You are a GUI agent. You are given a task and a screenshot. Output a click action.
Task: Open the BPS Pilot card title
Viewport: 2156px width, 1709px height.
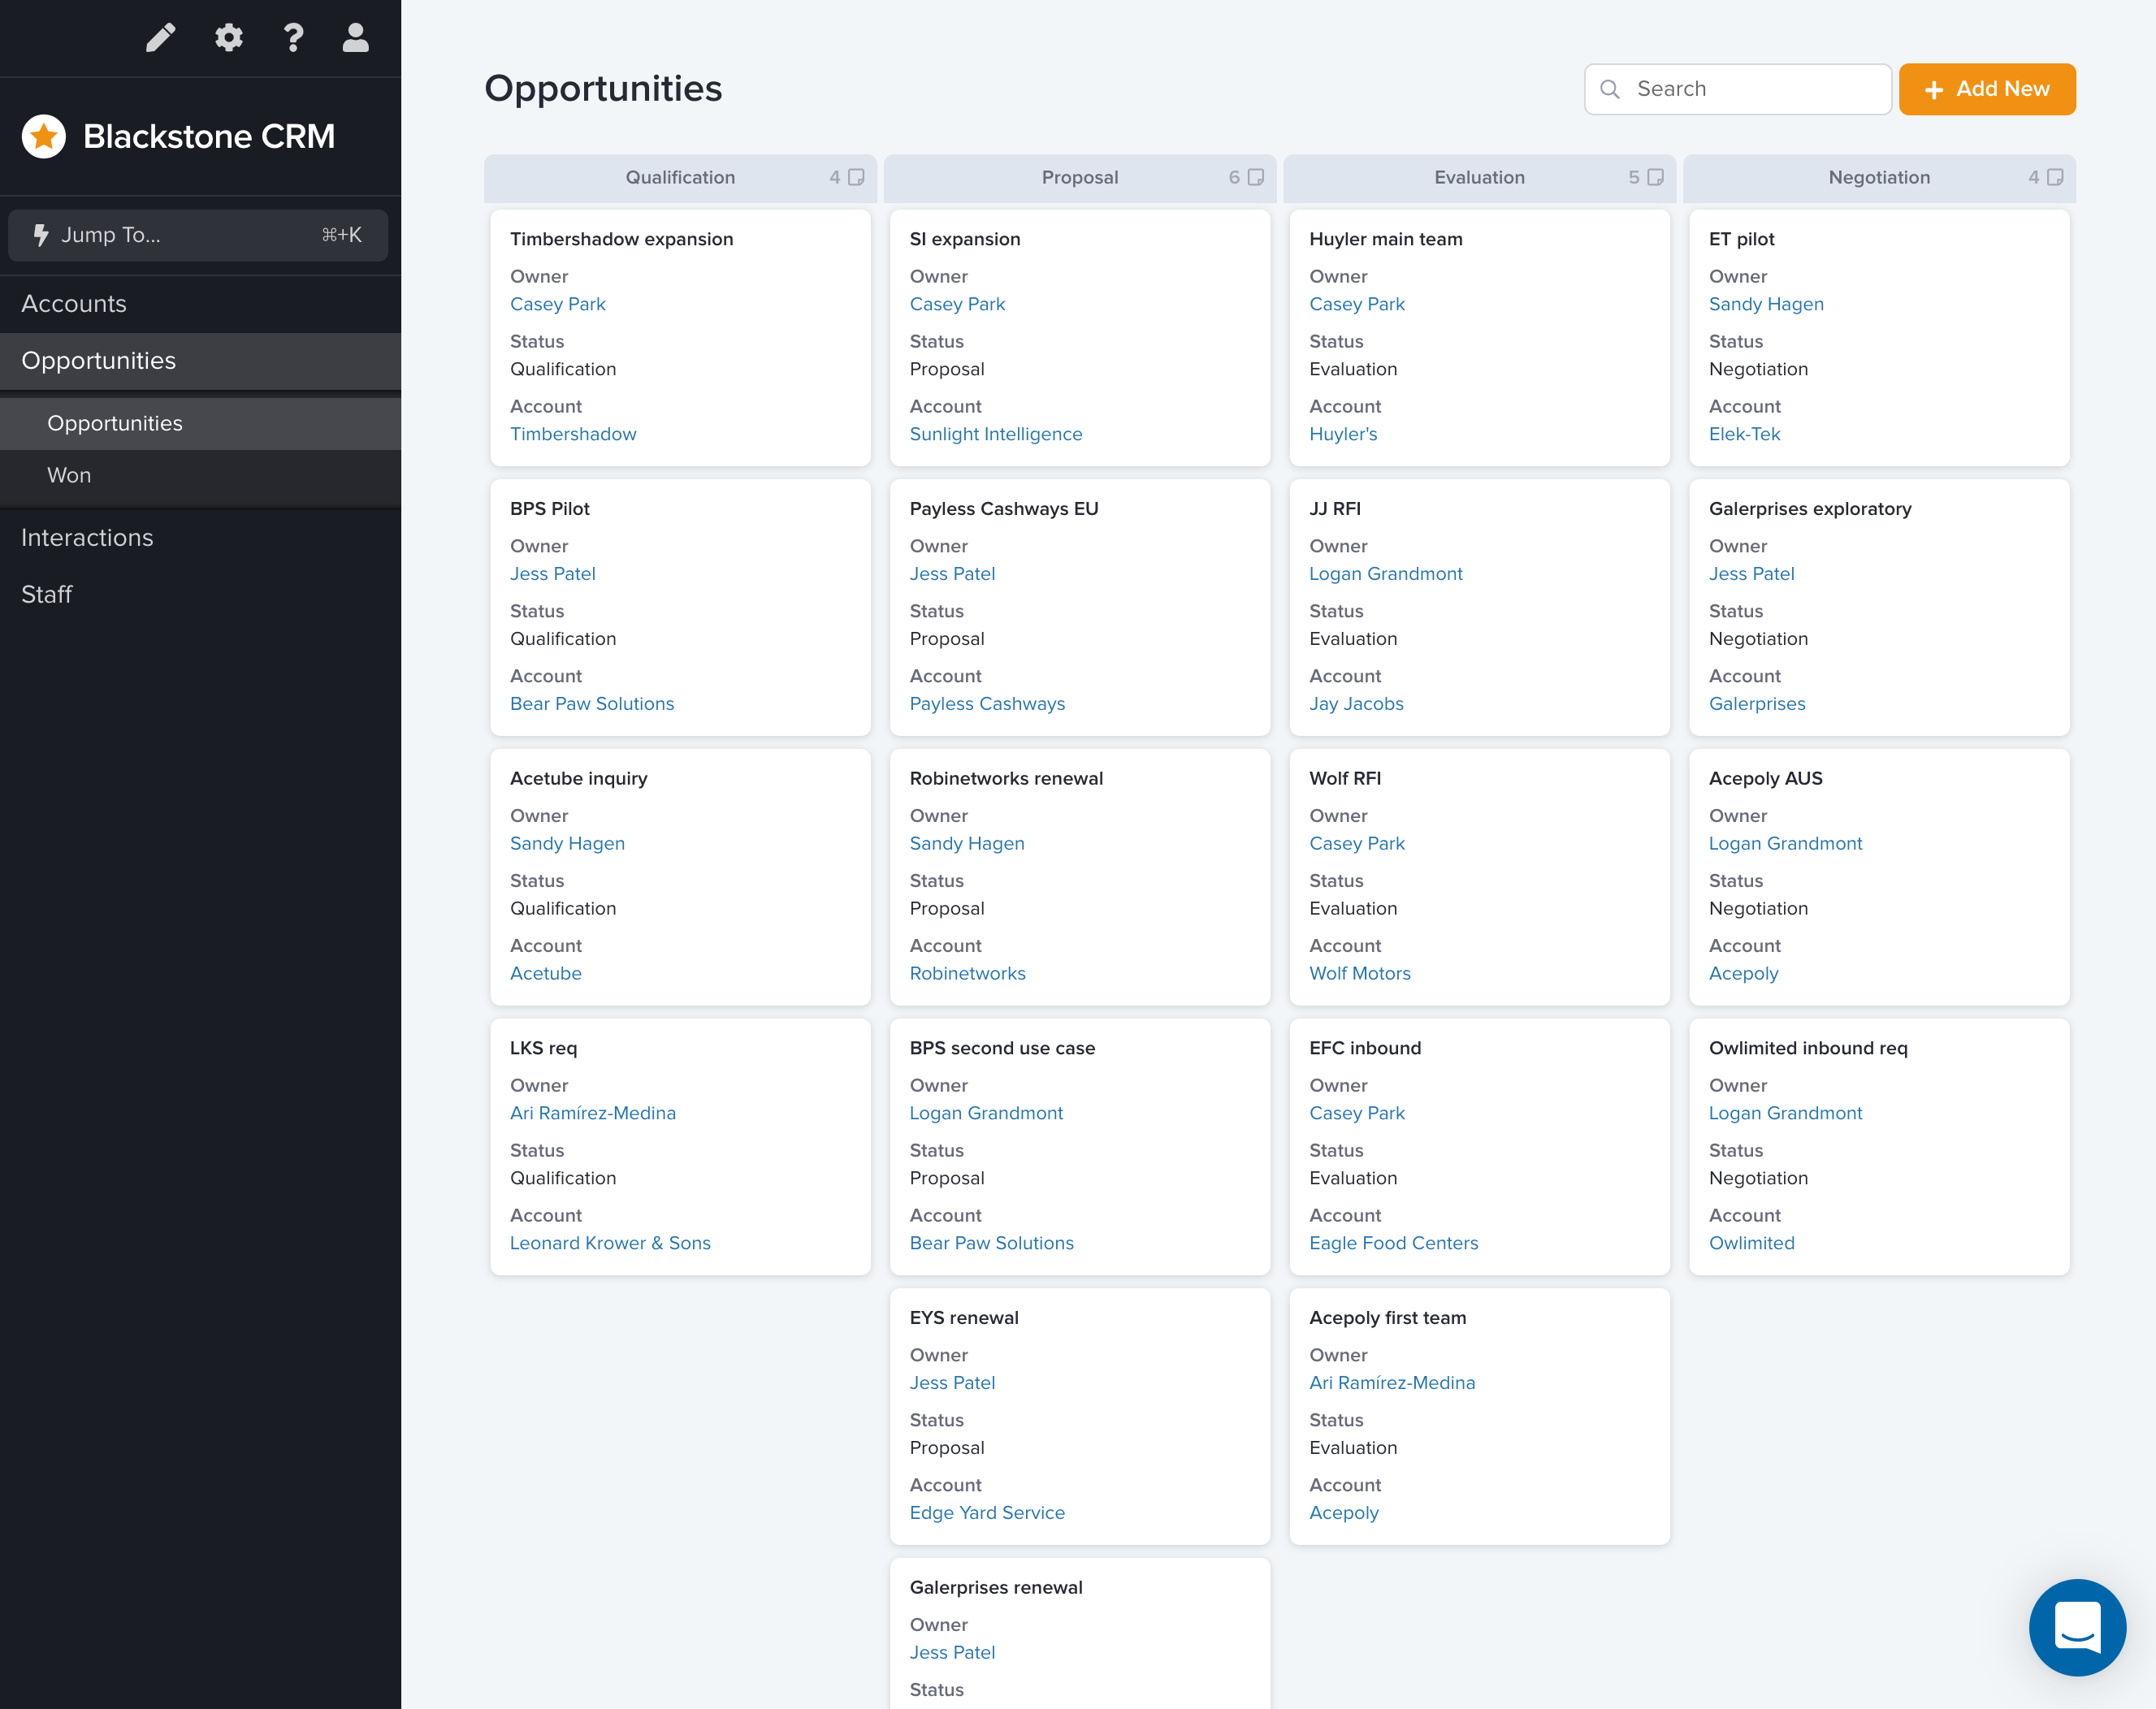[x=550, y=509]
